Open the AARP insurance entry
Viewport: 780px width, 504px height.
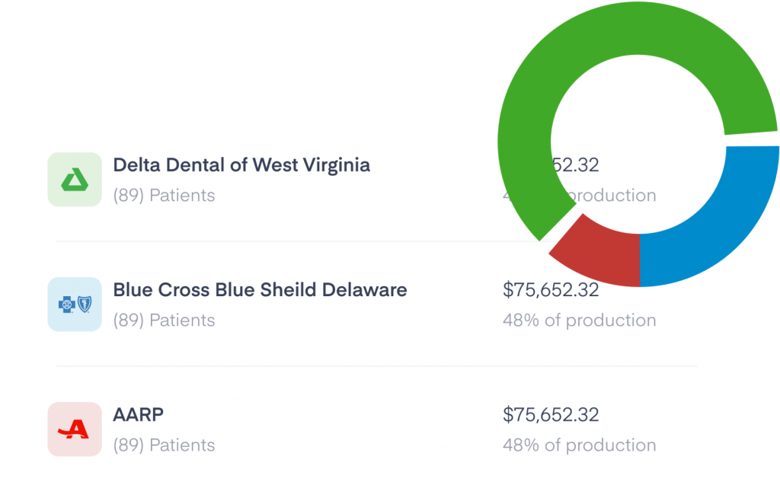[139, 414]
